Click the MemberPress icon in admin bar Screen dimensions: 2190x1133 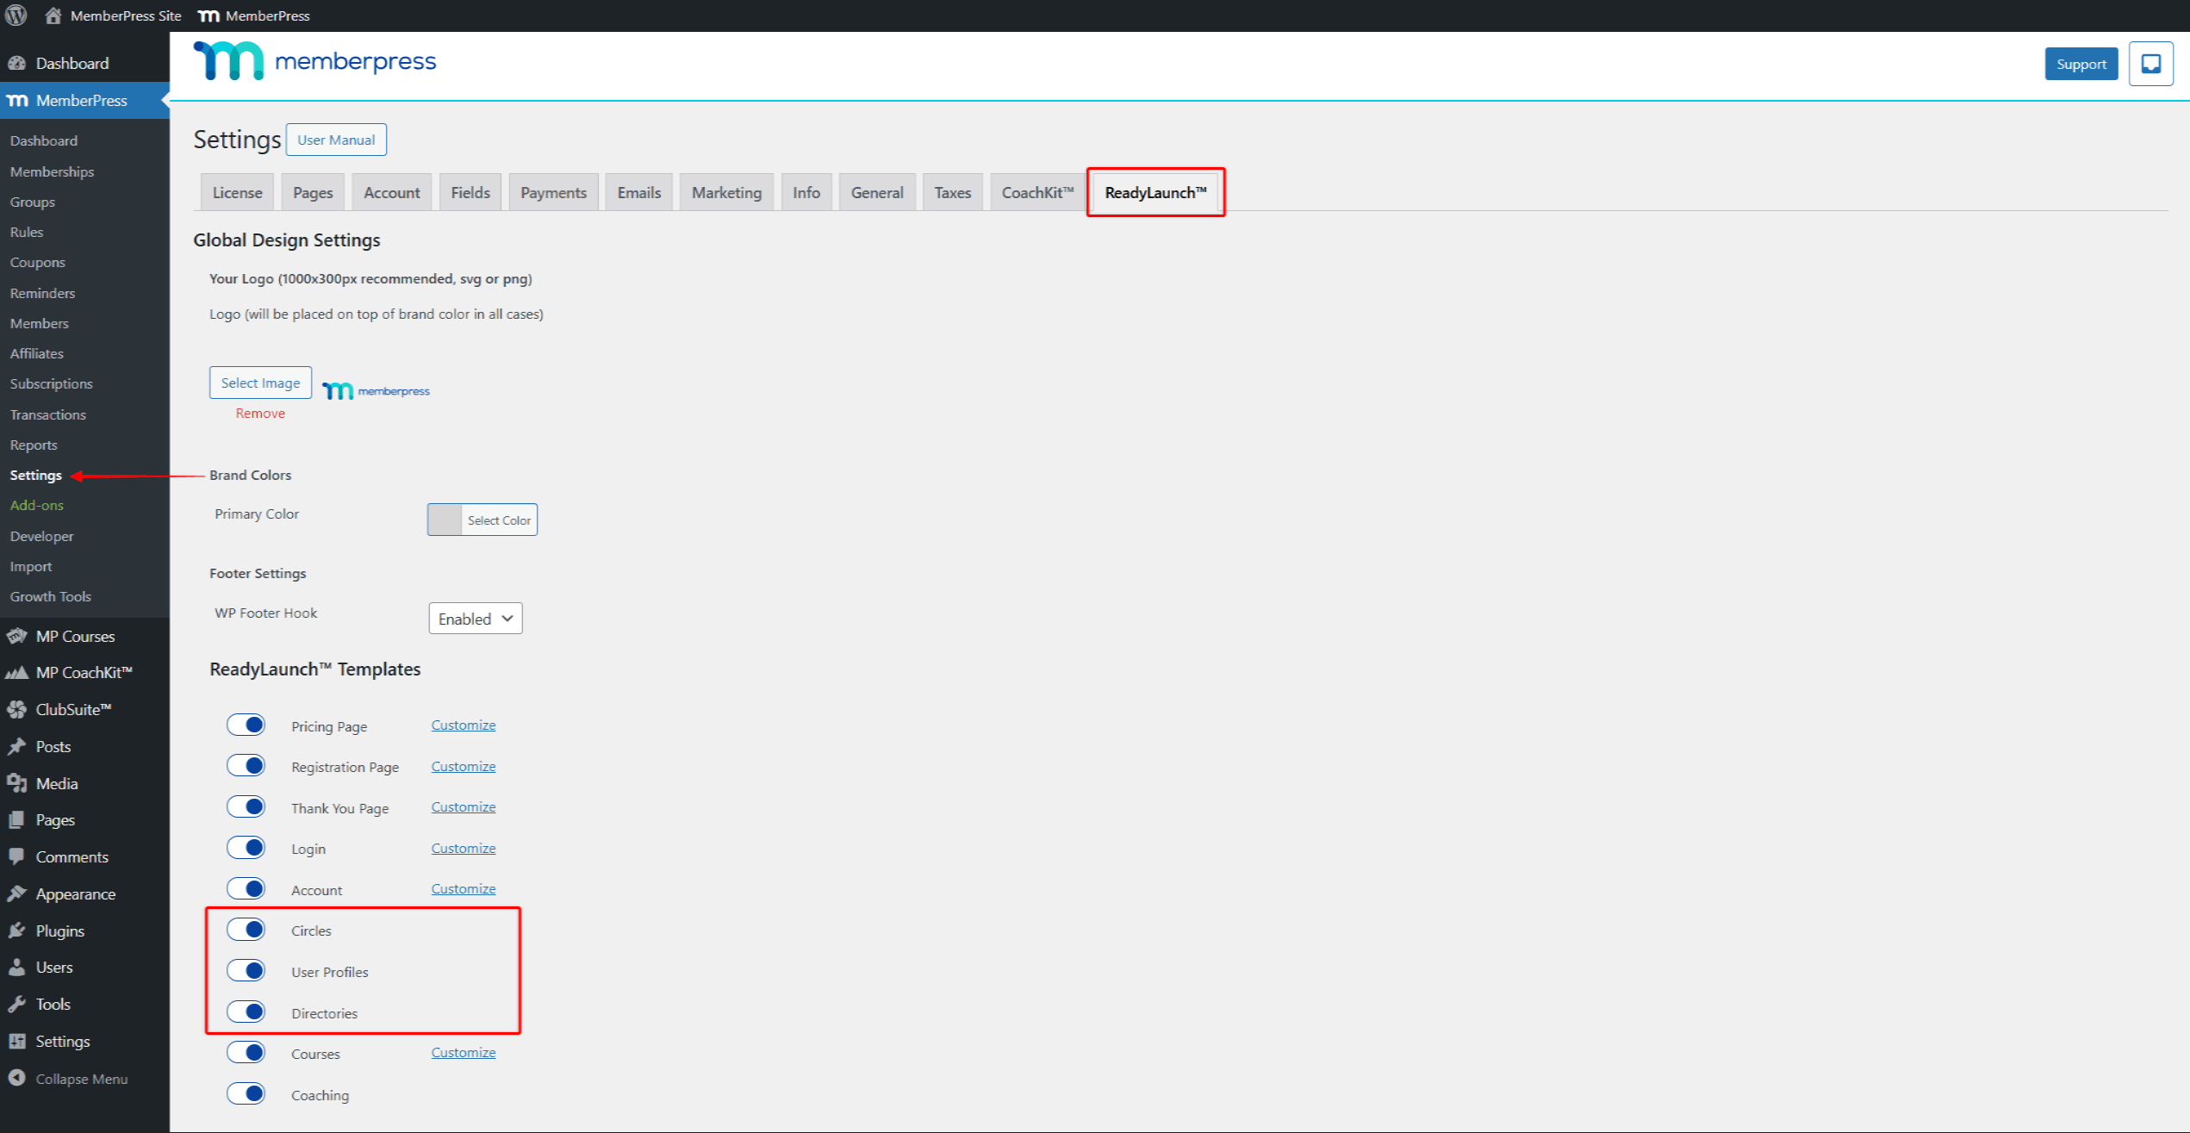click(208, 16)
